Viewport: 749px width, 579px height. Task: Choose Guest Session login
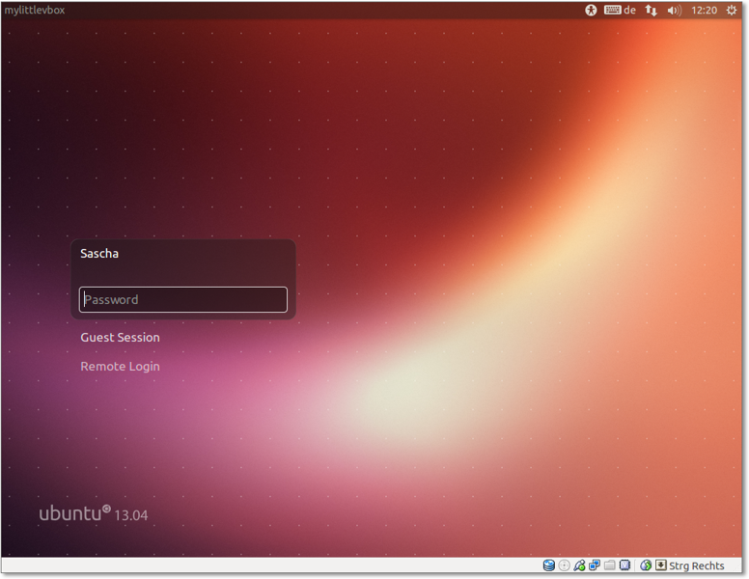coord(120,338)
